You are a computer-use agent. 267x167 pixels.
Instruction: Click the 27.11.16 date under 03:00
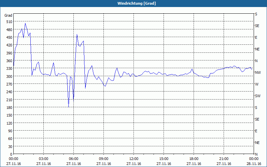click(x=44, y=164)
